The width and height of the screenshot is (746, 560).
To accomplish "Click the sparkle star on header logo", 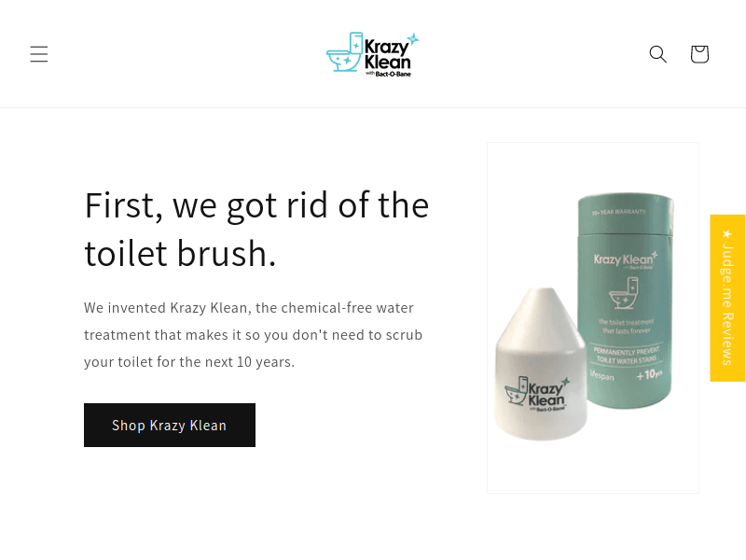I will pyautogui.click(x=413, y=39).
